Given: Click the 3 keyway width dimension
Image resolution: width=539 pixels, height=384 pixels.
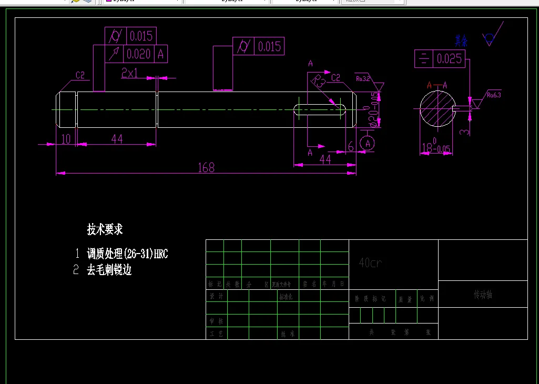Looking at the screenshot, I should click(465, 132).
